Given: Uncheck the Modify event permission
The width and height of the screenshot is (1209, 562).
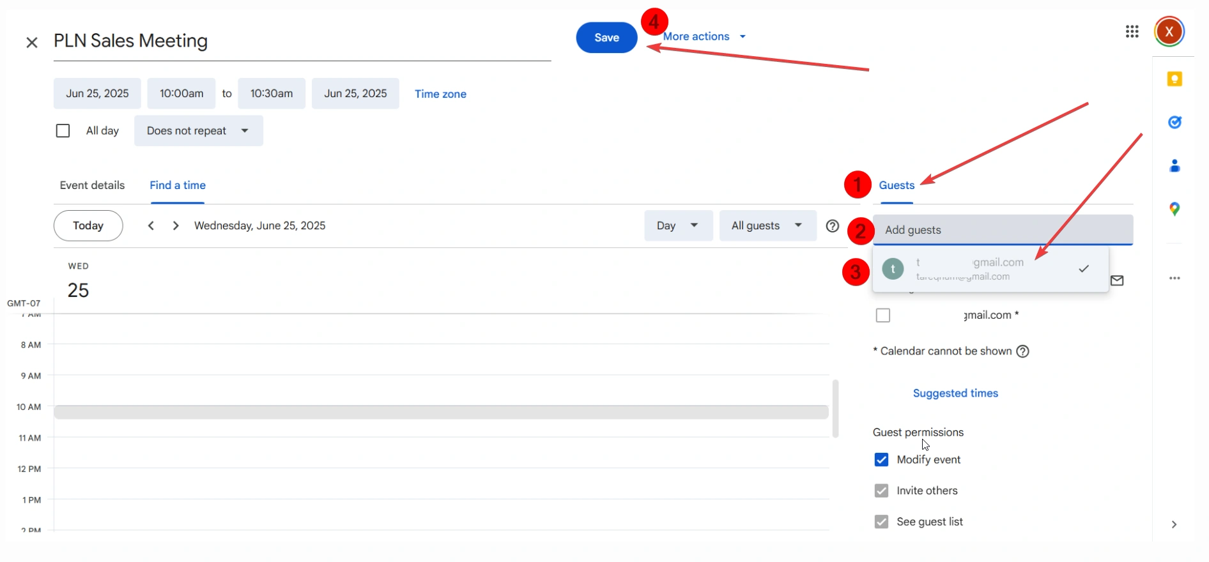Looking at the screenshot, I should click(x=881, y=460).
